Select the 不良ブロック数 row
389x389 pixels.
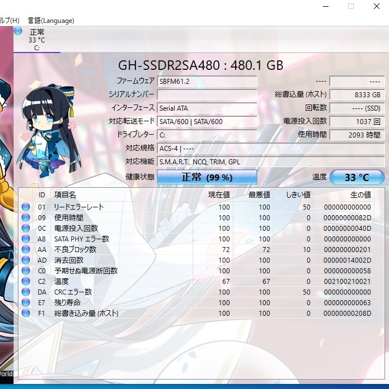click(196, 249)
